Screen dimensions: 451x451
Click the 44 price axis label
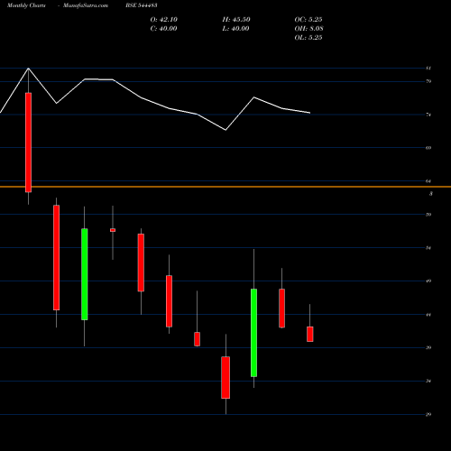(428, 315)
